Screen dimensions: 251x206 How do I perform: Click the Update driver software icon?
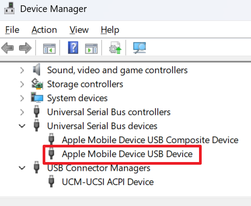click(x=115, y=48)
